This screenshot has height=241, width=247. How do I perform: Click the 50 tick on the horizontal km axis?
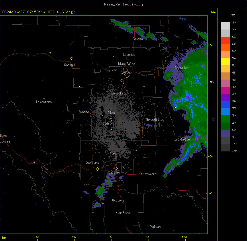point(147,237)
